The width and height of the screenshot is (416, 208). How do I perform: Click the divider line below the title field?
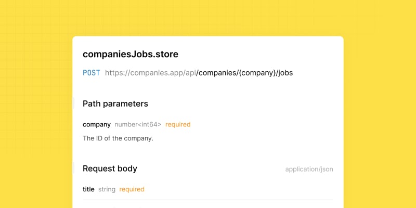pyautogui.click(x=208, y=200)
